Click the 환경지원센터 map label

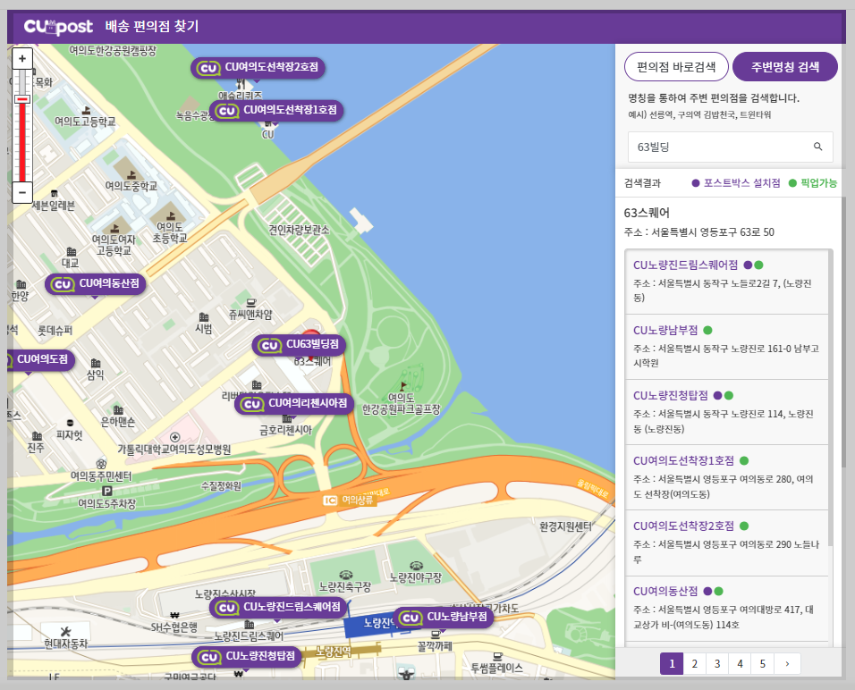[565, 527]
